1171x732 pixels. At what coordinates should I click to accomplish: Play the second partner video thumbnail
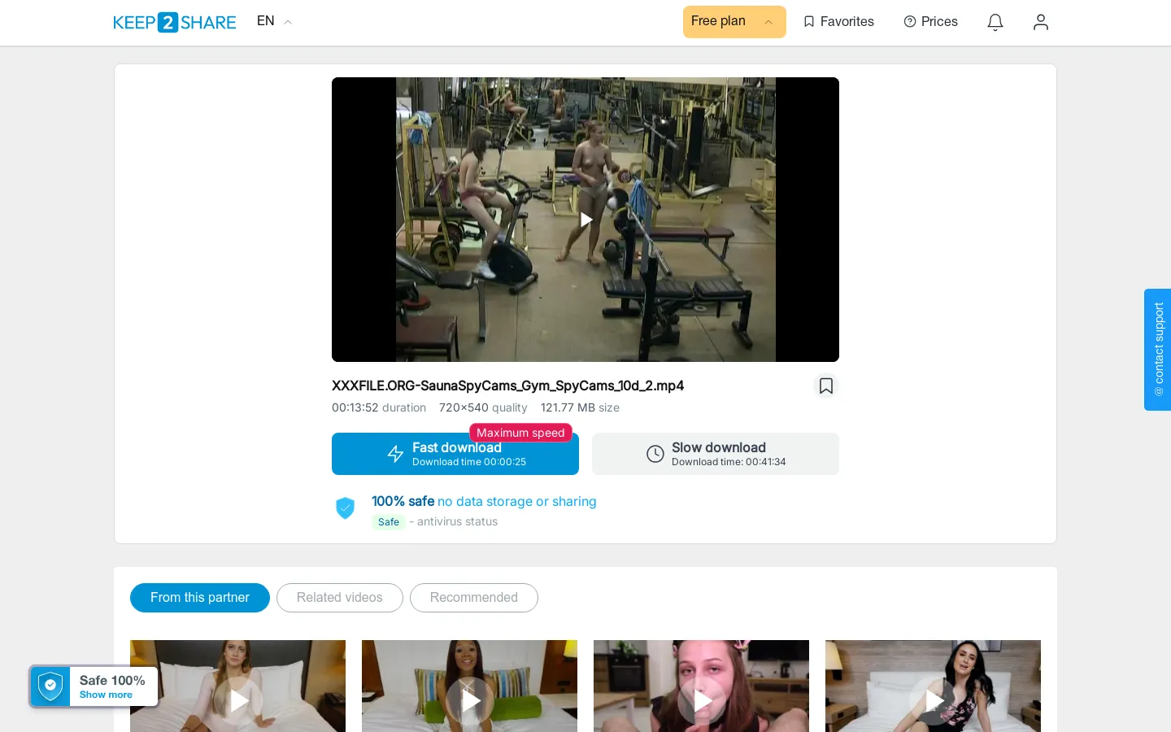pos(469,699)
